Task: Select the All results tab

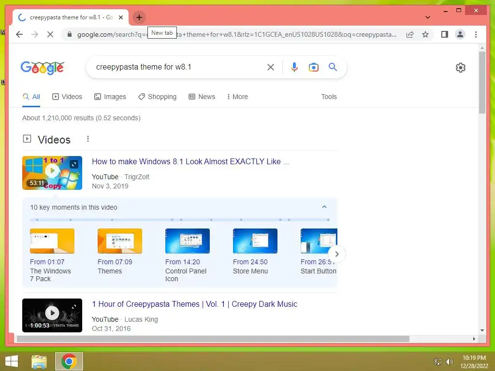Action: click(31, 97)
